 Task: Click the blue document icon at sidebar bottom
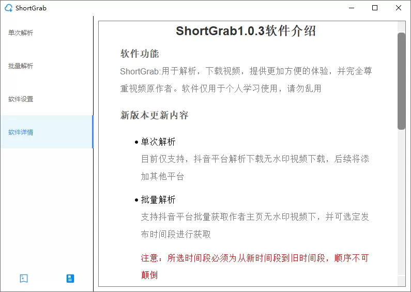[70, 279]
